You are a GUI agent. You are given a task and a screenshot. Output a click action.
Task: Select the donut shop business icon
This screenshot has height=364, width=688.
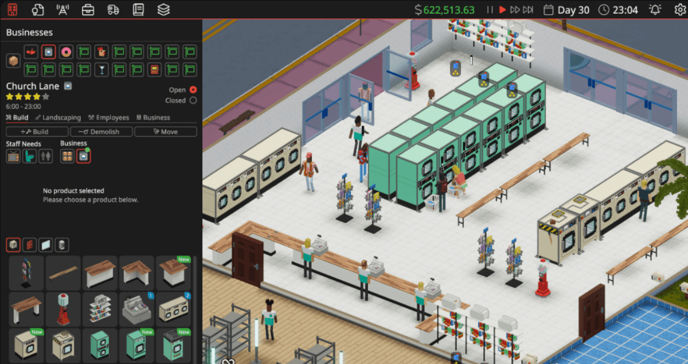pyautogui.click(x=66, y=52)
